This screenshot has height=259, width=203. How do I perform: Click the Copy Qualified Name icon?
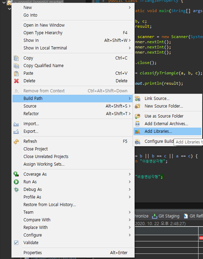coord(16,66)
